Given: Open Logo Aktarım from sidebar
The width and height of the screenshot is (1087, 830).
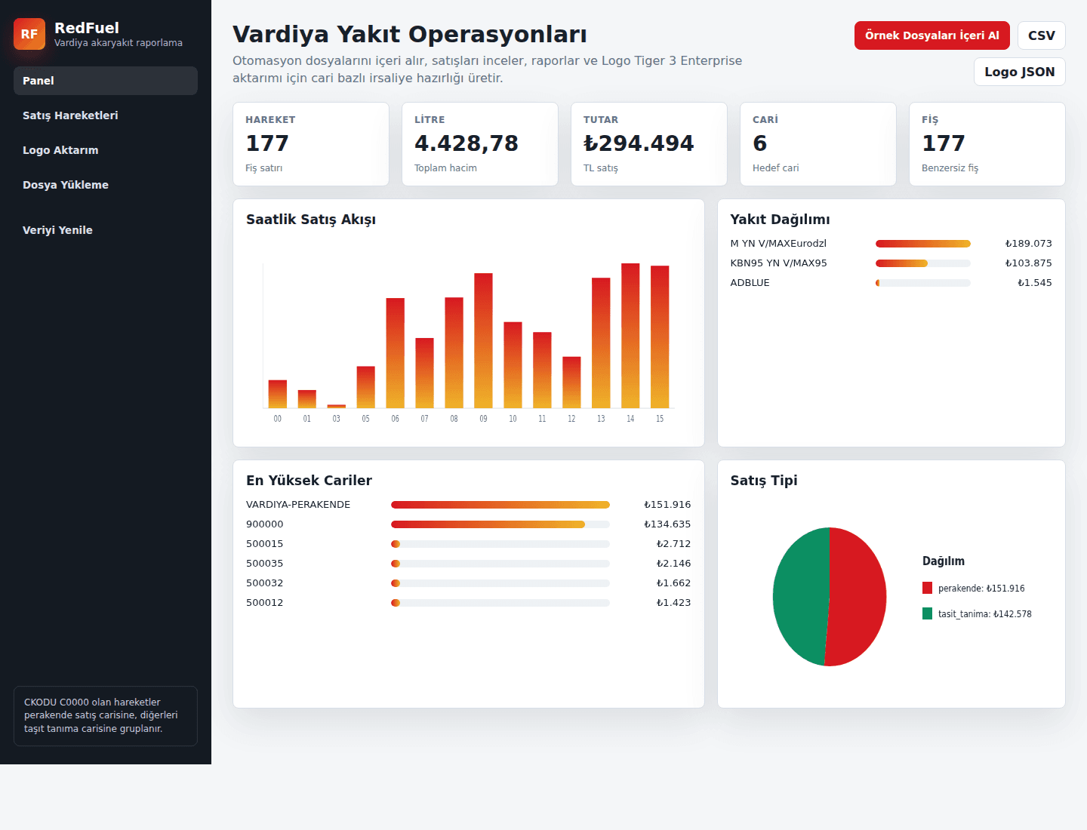Looking at the screenshot, I should [106, 150].
